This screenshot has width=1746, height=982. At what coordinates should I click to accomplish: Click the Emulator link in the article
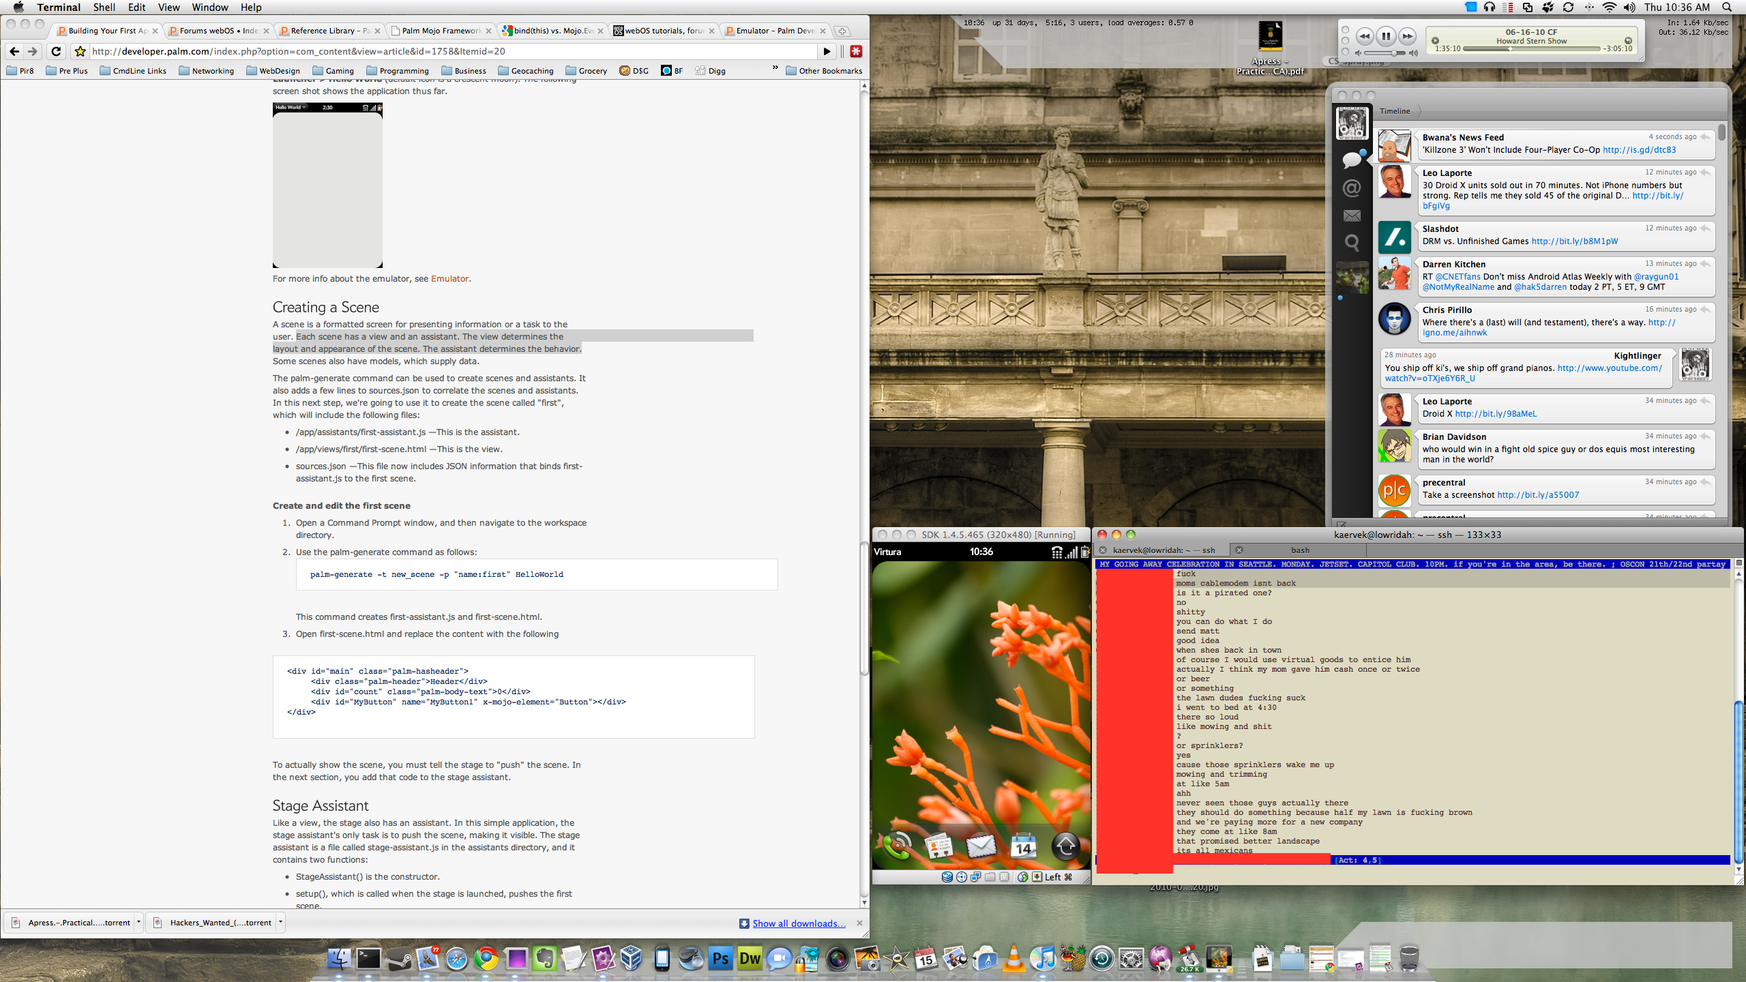tap(449, 278)
